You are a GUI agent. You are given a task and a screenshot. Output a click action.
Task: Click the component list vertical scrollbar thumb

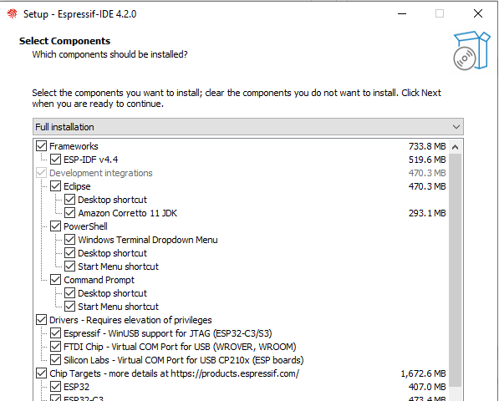455,271
